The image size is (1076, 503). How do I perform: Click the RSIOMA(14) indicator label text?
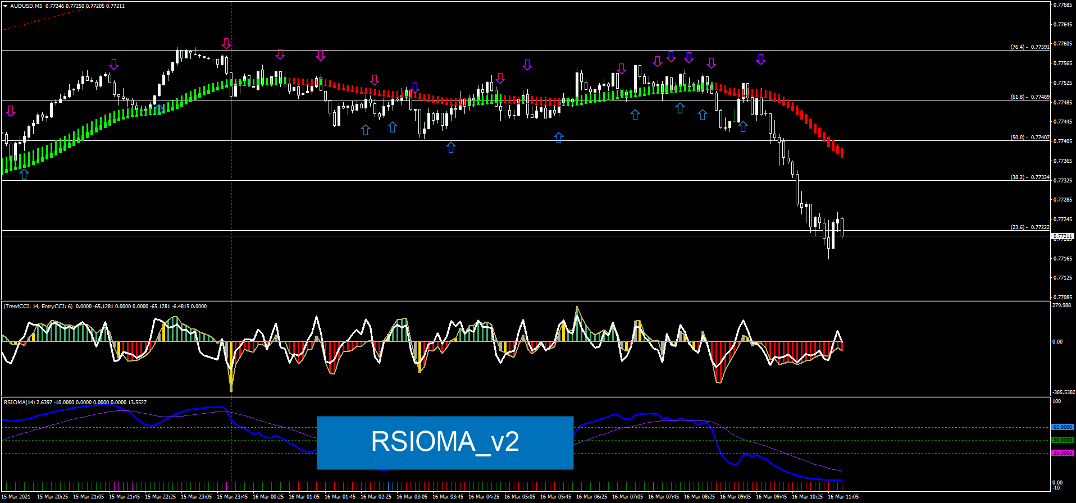pos(20,403)
